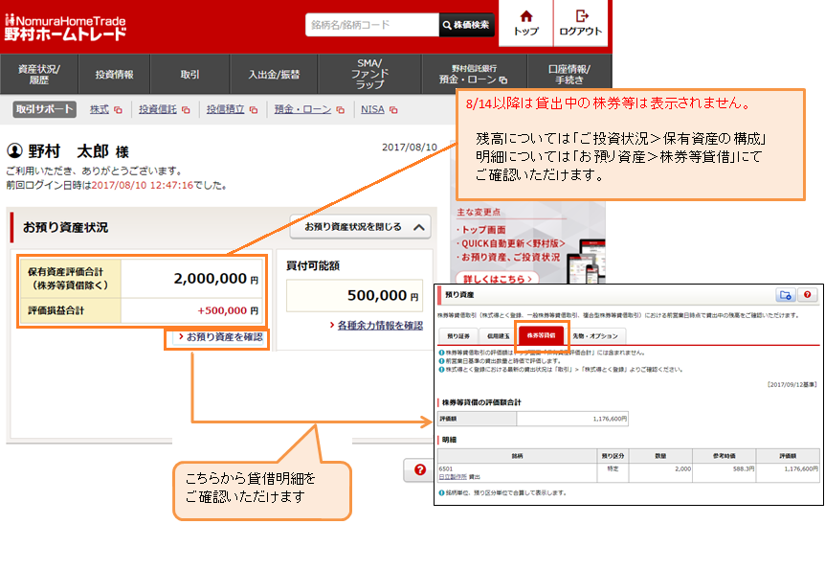The width and height of the screenshot is (825, 570).
Task: Click the 預金・ローン support link
Action: coord(302,109)
